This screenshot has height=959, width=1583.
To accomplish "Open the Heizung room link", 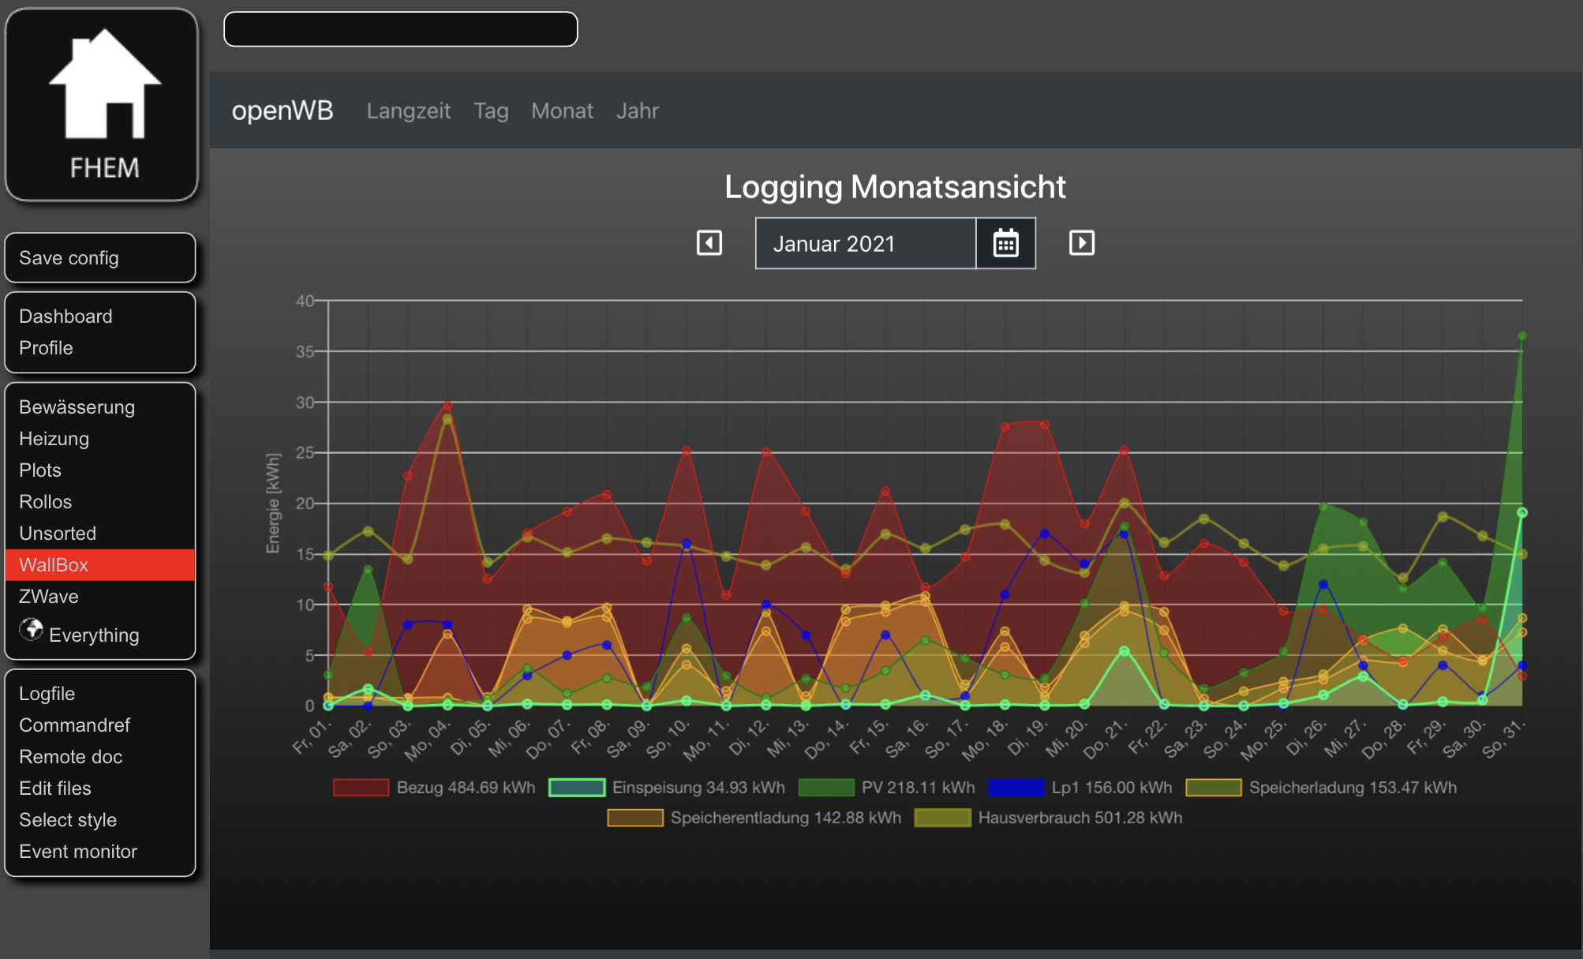I will (x=54, y=439).
